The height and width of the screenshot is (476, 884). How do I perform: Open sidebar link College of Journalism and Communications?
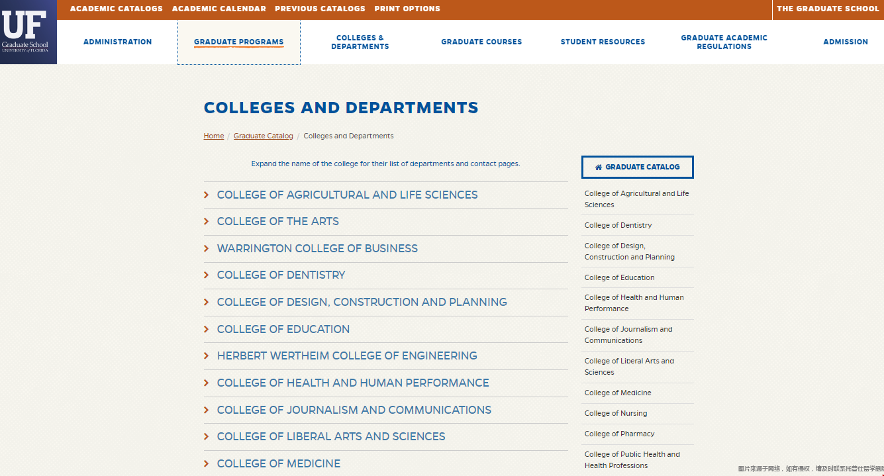pos(628,335)
